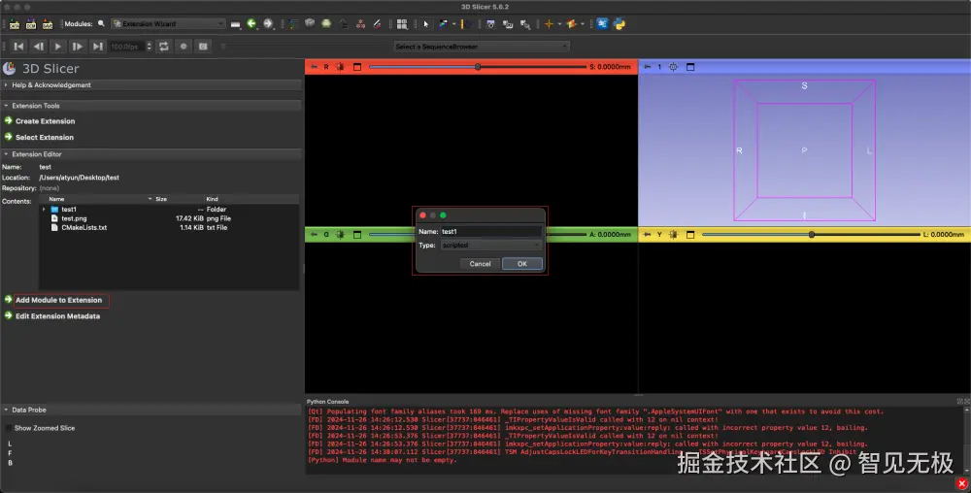Screen dimensions: 971x493
Task: Open the Type dropdown in the dialog
Action: [x=491, y=246]
